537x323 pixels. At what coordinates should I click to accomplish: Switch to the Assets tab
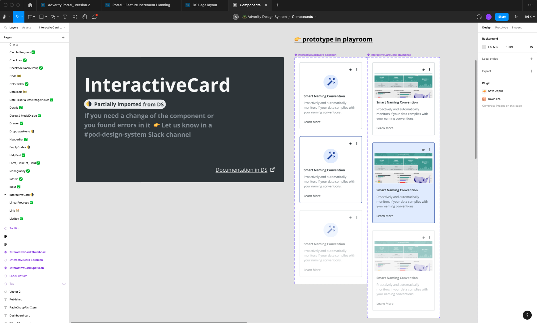pyautogui.click(x=27, y=28)
